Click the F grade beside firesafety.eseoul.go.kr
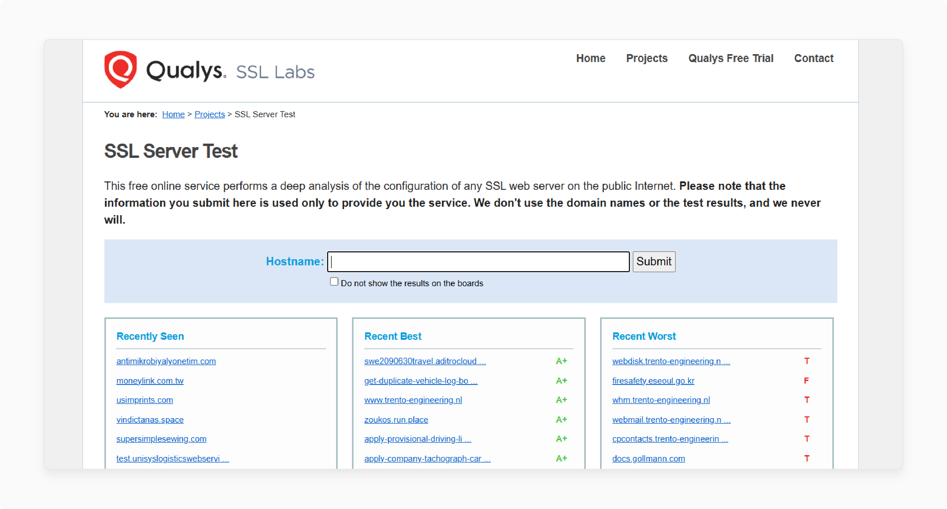947x509 pixels. tap(806, 380)
